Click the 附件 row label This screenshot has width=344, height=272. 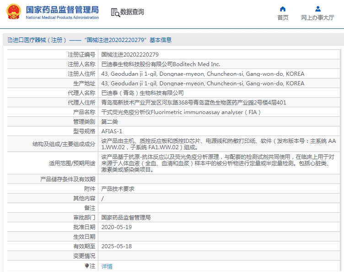90,188
